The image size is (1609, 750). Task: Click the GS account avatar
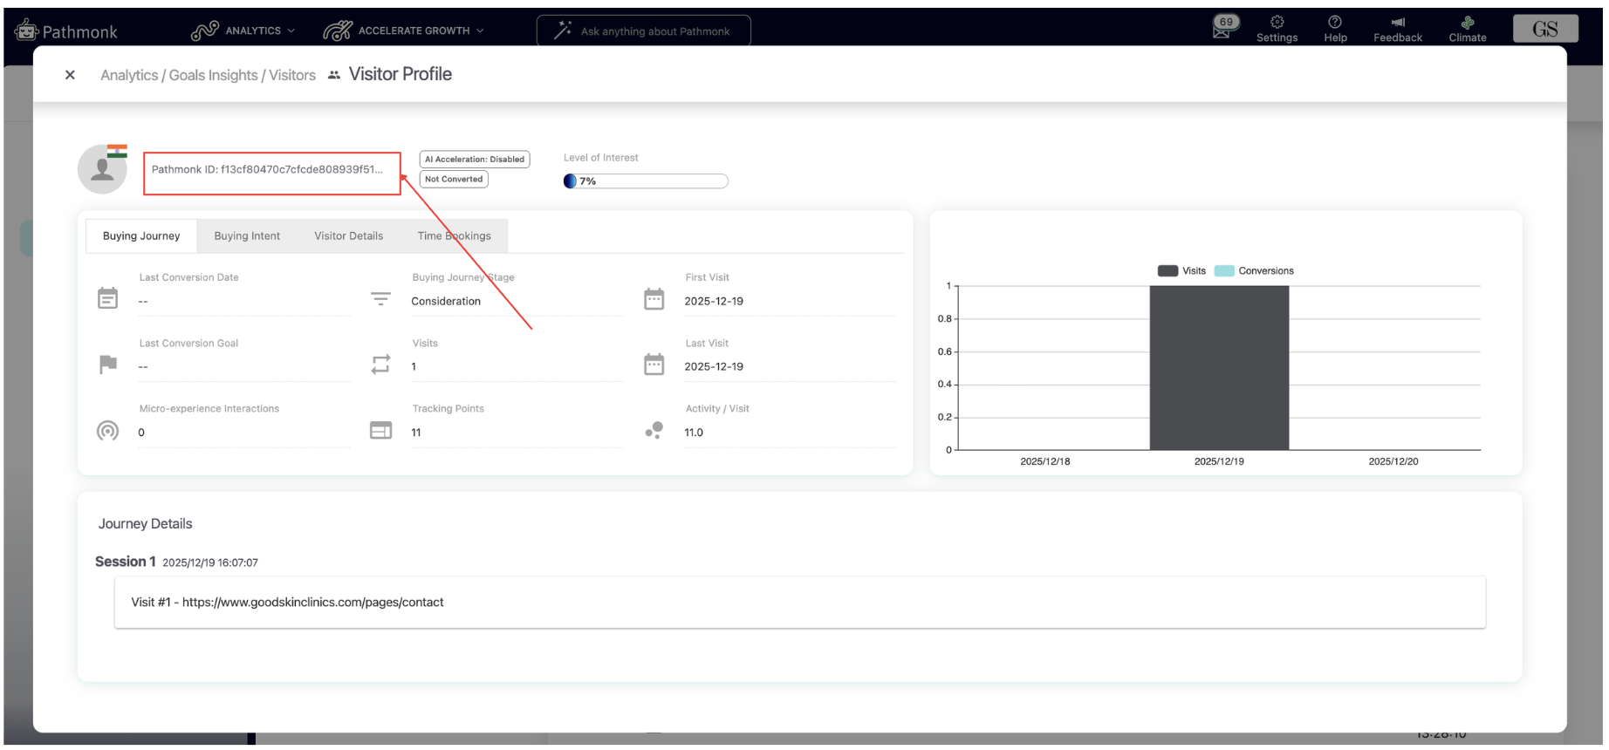pyautogui.click(x=1545, y=29)
